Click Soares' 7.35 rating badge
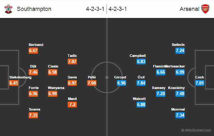 click(x=33, y=115)
